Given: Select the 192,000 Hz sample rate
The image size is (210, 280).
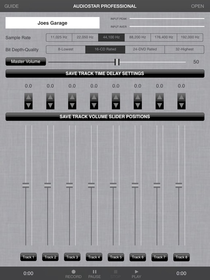Looking at the screenshot, I should 190,37.
